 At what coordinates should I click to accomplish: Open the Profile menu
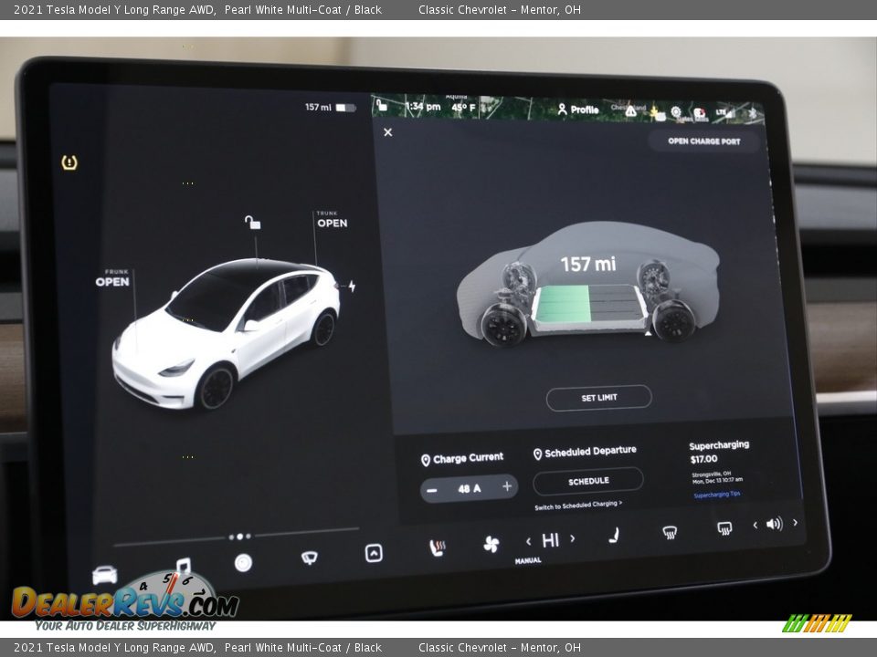[578, 109]
